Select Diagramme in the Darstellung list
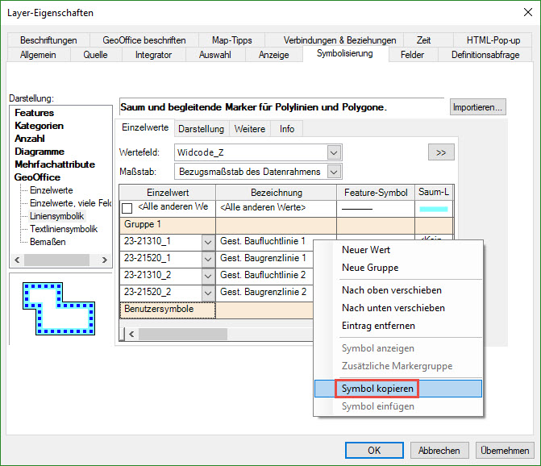 click(x=39, y=152)
